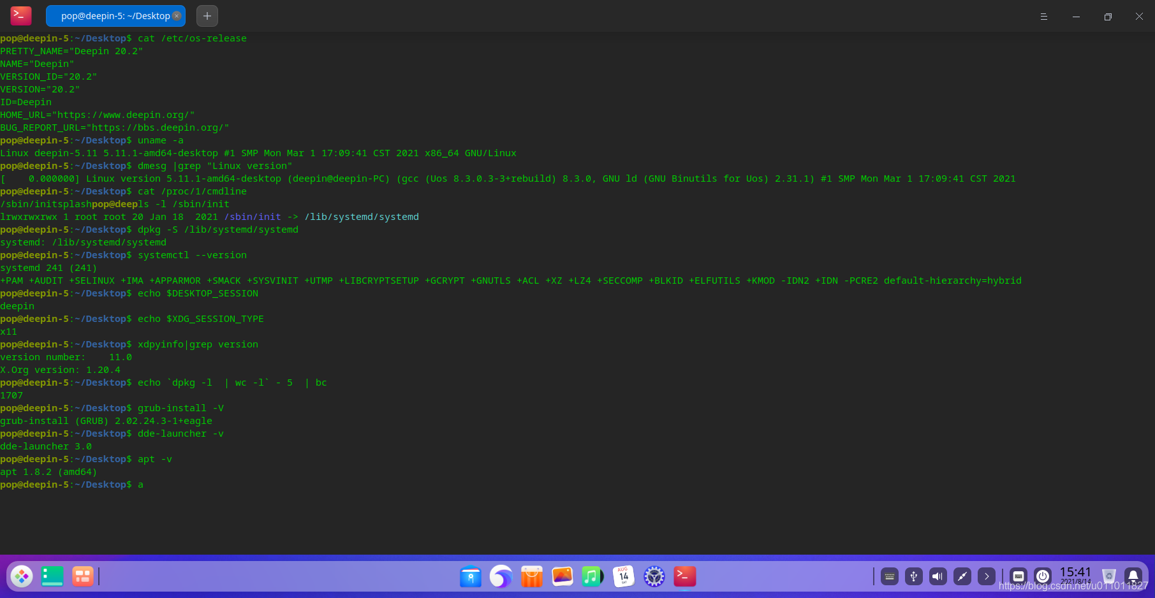Open the multitasking view in dock
The width and height of the screenshot is (1155, 598).
coord(83,576)
